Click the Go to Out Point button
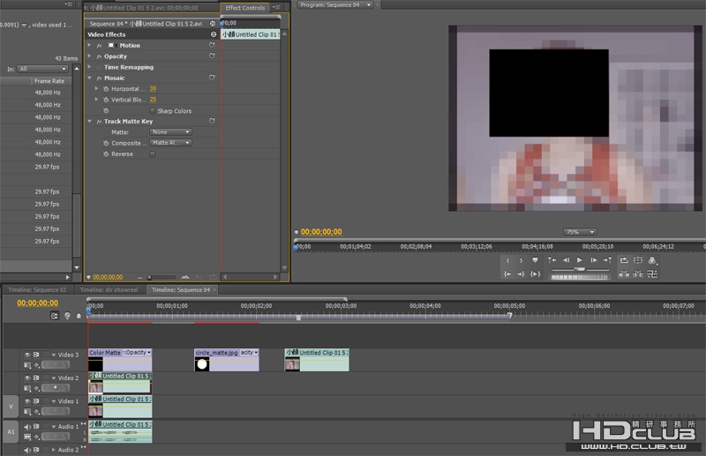 pos(521,273)
